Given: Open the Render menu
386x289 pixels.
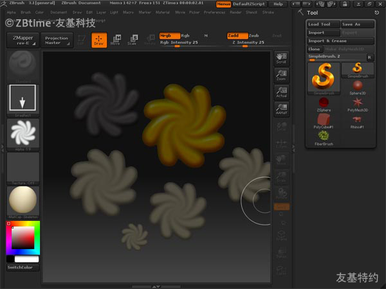Looking at the screenshot, I should (235, 12).
